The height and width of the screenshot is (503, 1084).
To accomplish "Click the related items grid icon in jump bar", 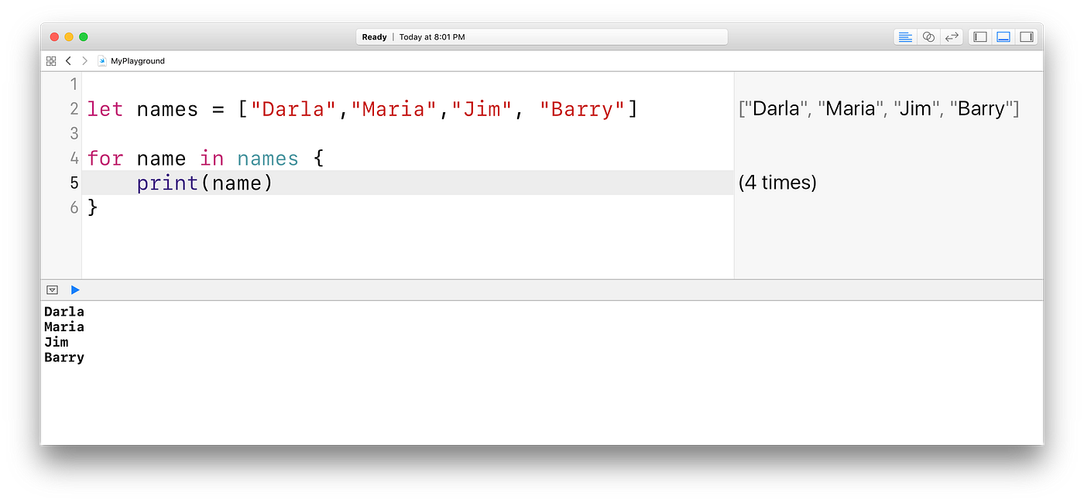I will click(x=51, y=60).
